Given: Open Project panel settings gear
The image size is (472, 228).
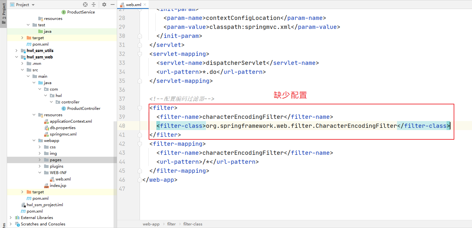Looking at the screenshot, I should tap(104, 4).
